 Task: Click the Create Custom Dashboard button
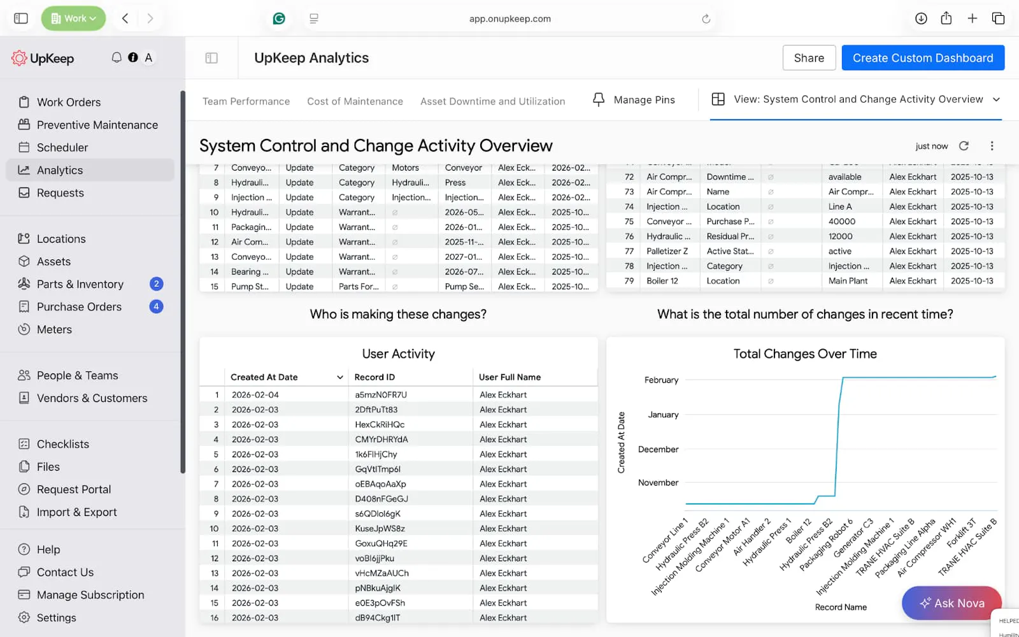click(922, 58)
